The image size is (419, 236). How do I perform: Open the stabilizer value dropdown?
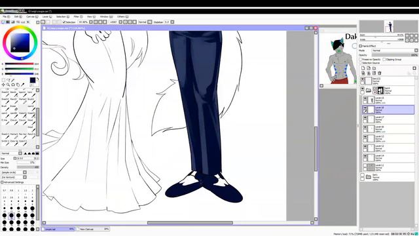(172, 22)
